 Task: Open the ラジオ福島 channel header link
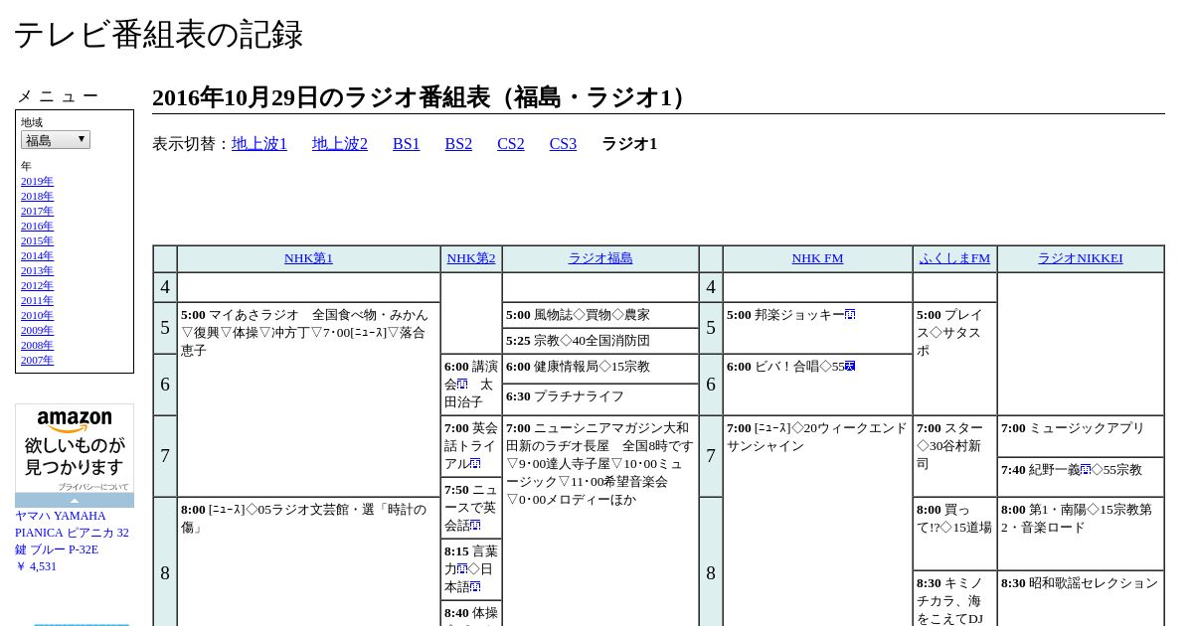point(600,258)
